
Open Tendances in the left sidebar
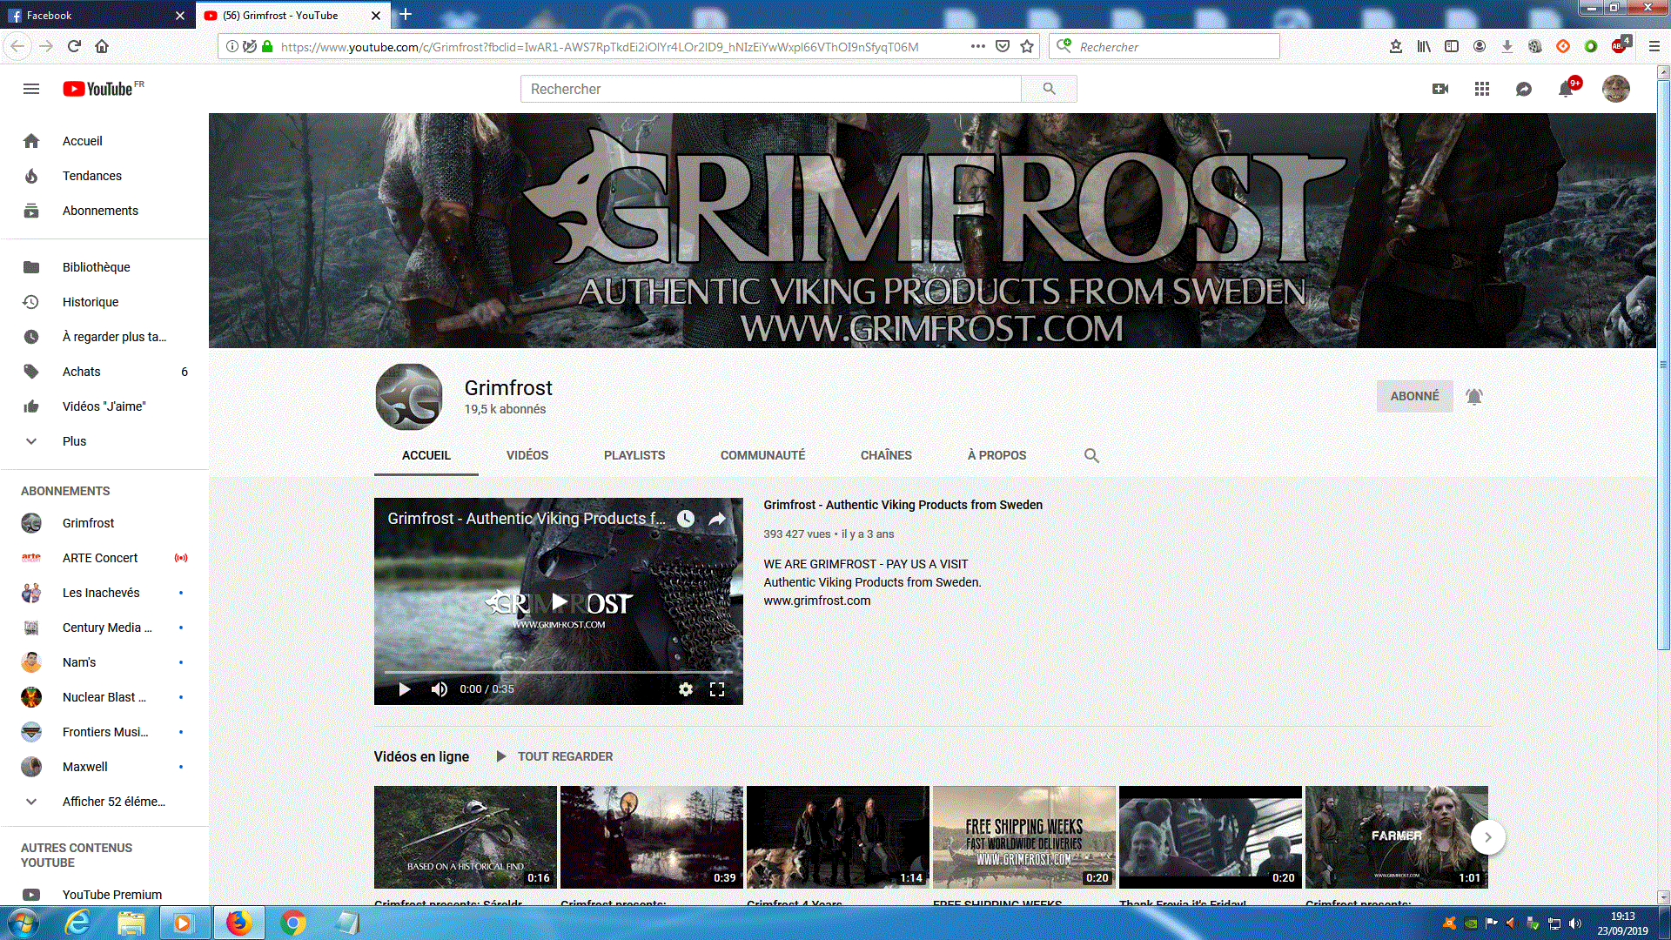click(91, 176)
